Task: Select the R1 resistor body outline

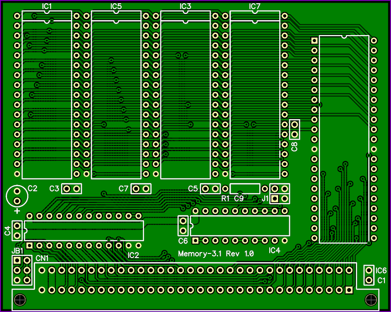Action: (x=245, y=188)
